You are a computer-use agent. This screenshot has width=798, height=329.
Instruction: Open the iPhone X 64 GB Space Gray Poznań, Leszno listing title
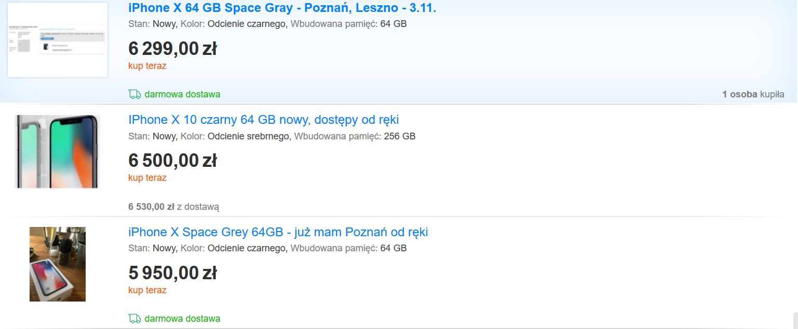coord(282,8)
